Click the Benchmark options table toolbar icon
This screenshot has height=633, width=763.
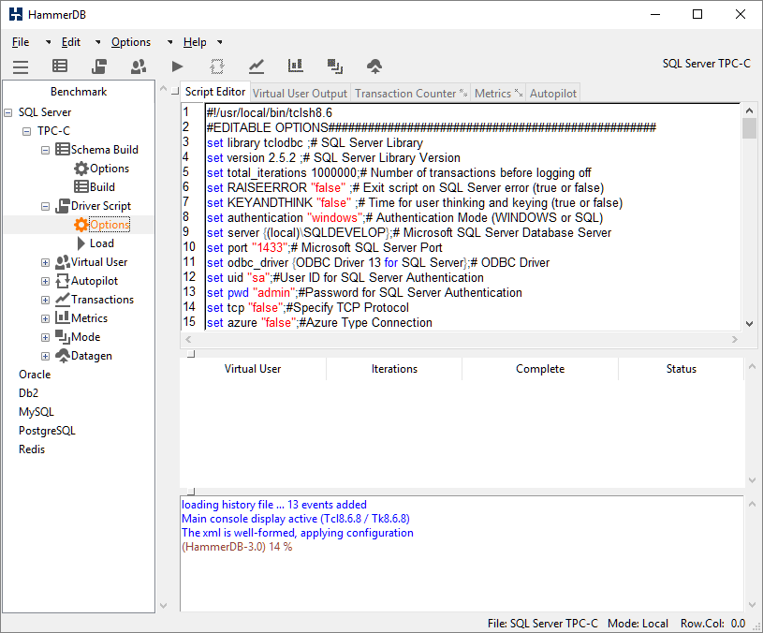[60, 66]
